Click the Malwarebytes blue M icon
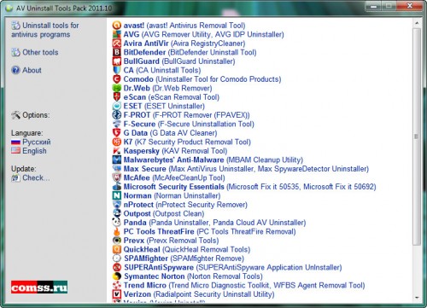This screenshot has width=427, height=308. 117,160
